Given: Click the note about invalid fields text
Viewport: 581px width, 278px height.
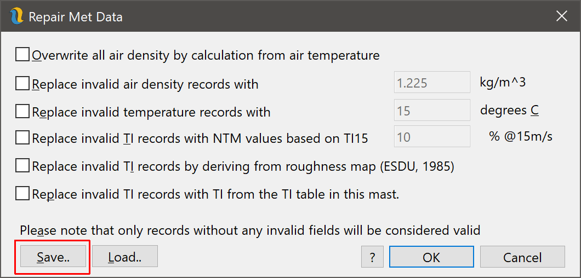Looking at the screenshot, I should (250, 230).
